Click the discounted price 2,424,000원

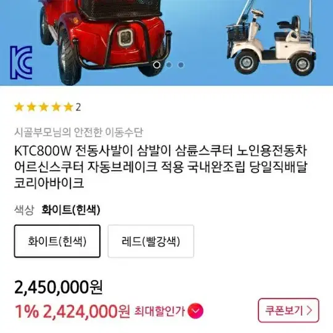coord(86,311)
